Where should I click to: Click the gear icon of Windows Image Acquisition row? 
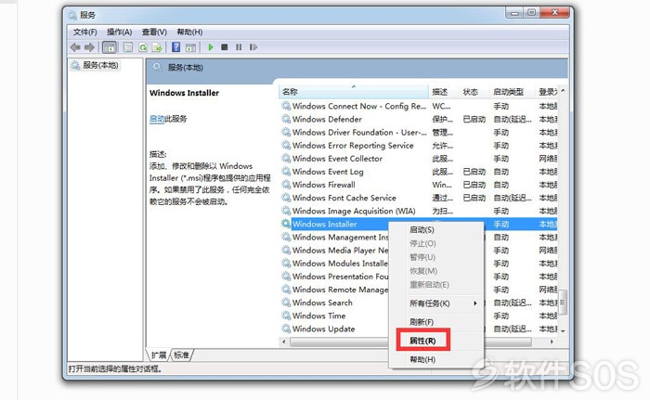pyautogui.click(x=286, y=211)
